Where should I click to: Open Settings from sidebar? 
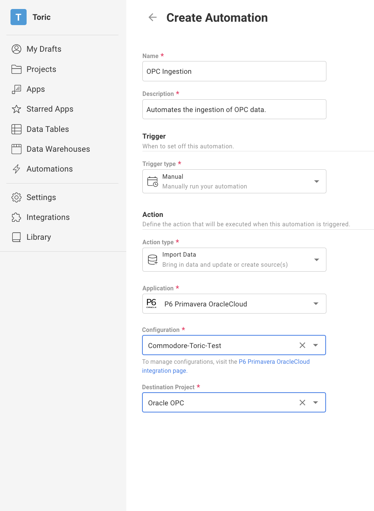(x=41, y=197)
